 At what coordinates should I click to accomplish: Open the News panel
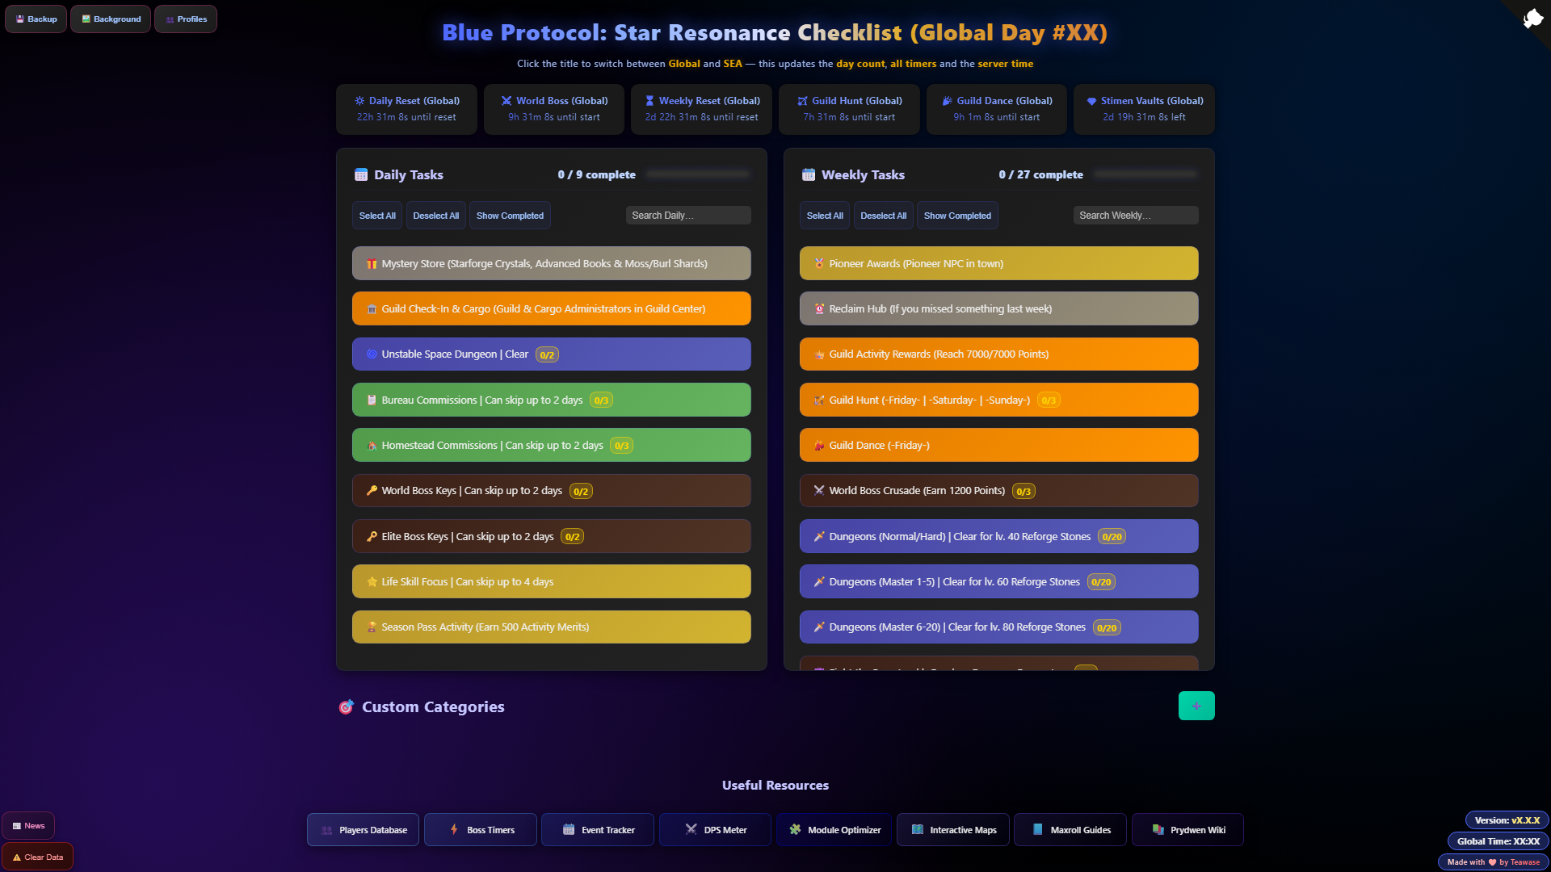coord(28,825)
